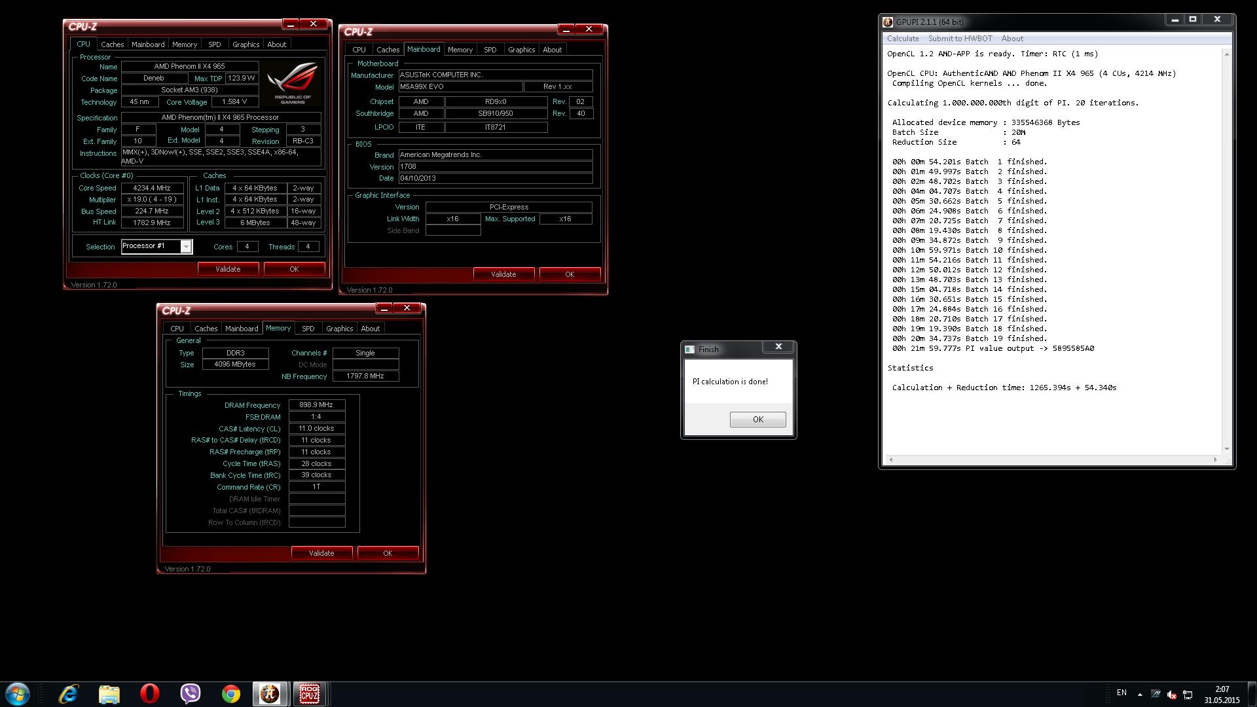Click the motherboard Model M5A99X EVO field
The width and height of the screenshot is (1257, 707).
coord(460,86)
